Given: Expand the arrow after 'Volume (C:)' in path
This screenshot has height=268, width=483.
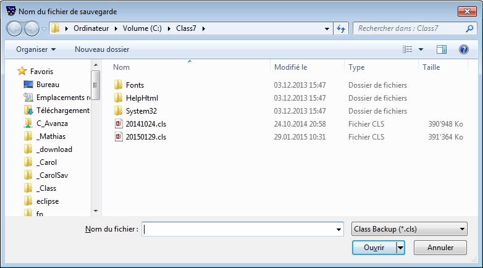Looking at the screenshot, I should pos(169,28).
